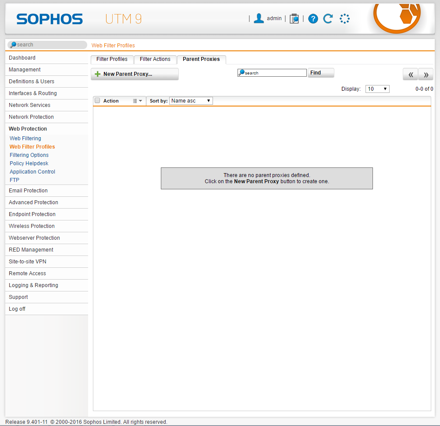Click the 'no parent proxies defined' message
Image resolution: width=440 pixels, height=426 pixels.
266,178
